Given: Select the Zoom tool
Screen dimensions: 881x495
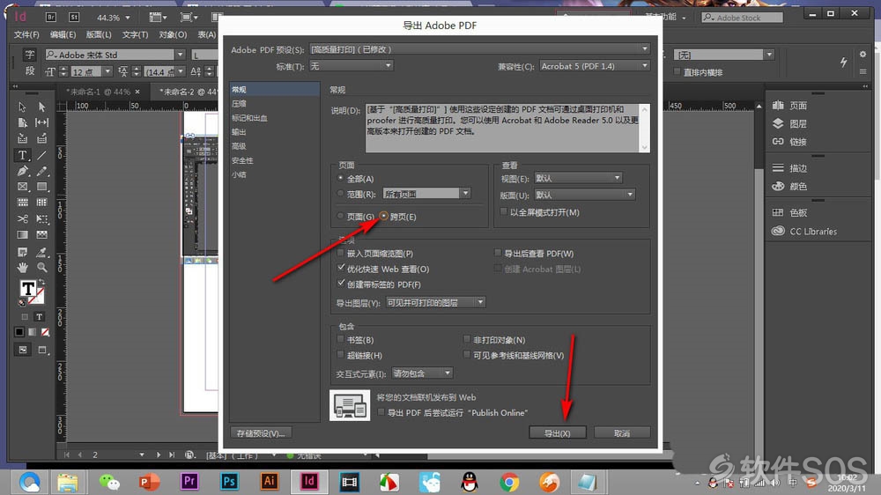Looking at the screenshot, I should (x=41, y=268).
